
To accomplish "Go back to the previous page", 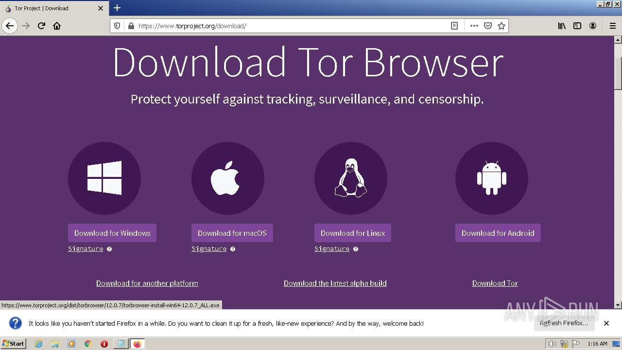I will click(10, 26).
